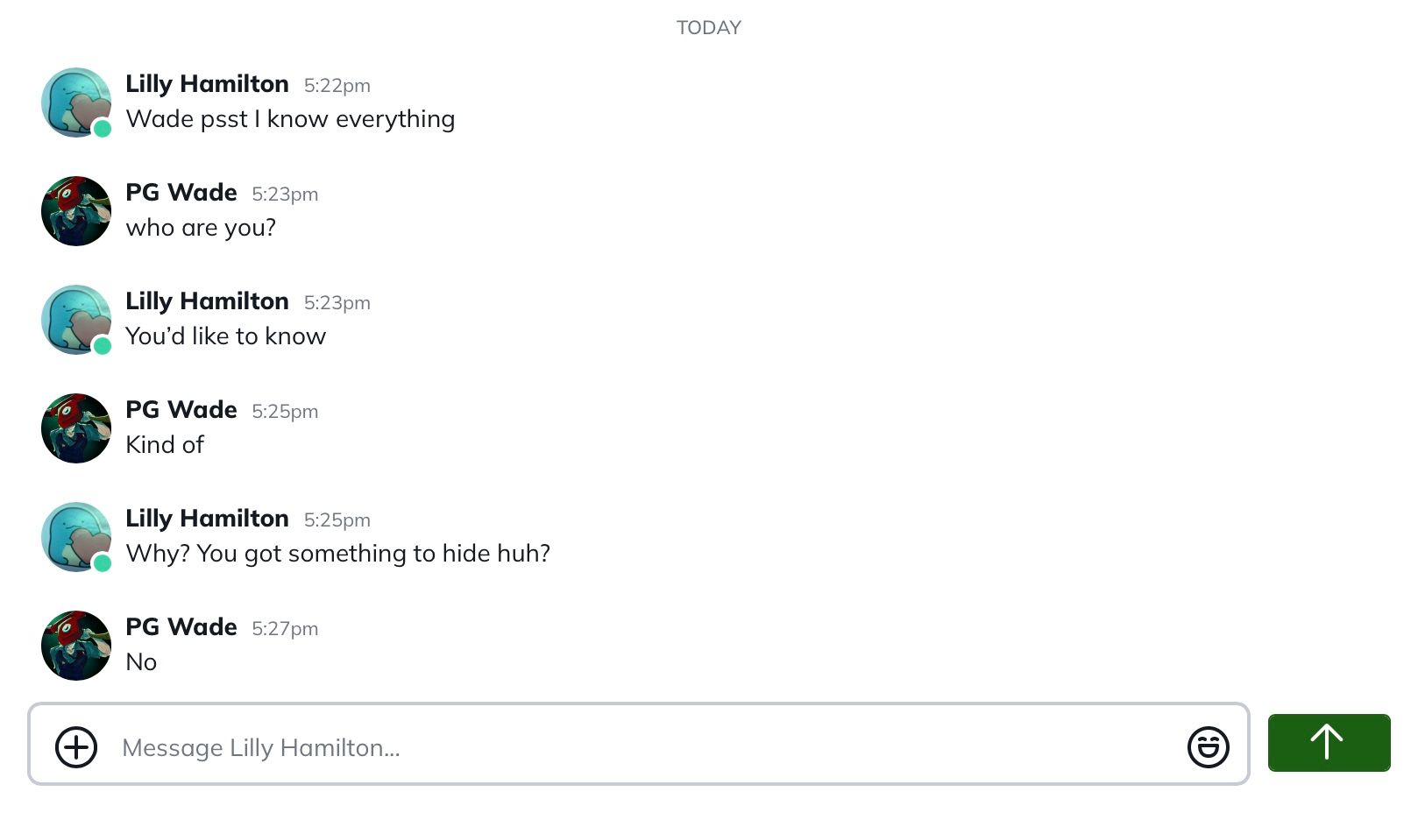1418x827 pixels.
Task: Click Lilly Hamilton avatar beside 'You'd like to know'
Action: [x=76, y=320]
